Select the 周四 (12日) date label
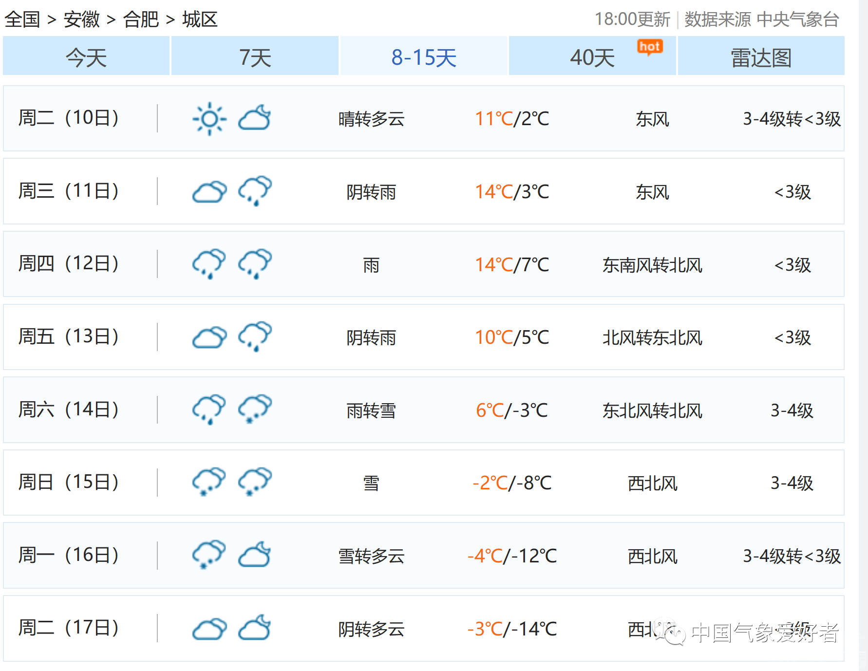Image resolution: width=868 pixels, height=671 pixels. click(x=68, y=263)
